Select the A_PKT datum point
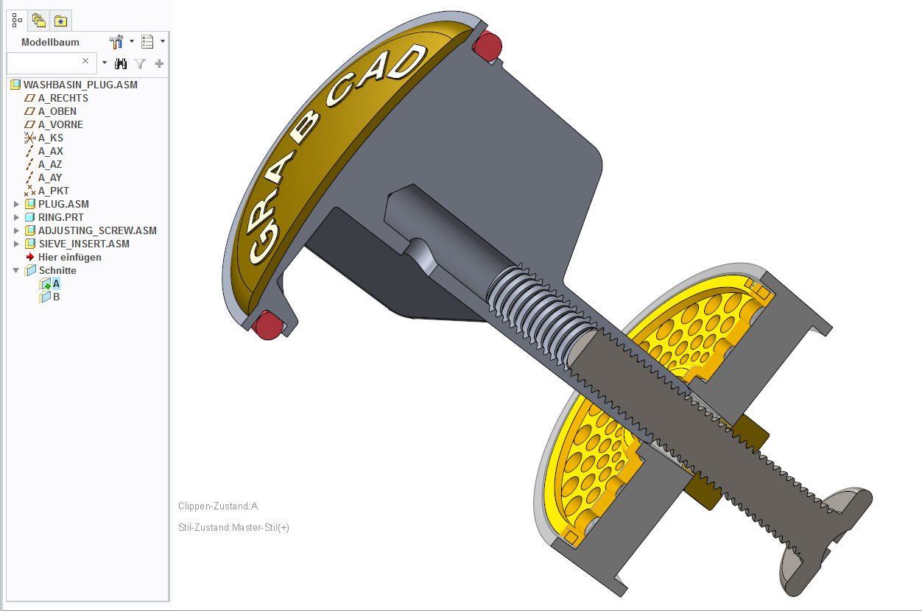The height and width of the screenshot is (611, 922). pyautogui.click(x=54, y=191)
